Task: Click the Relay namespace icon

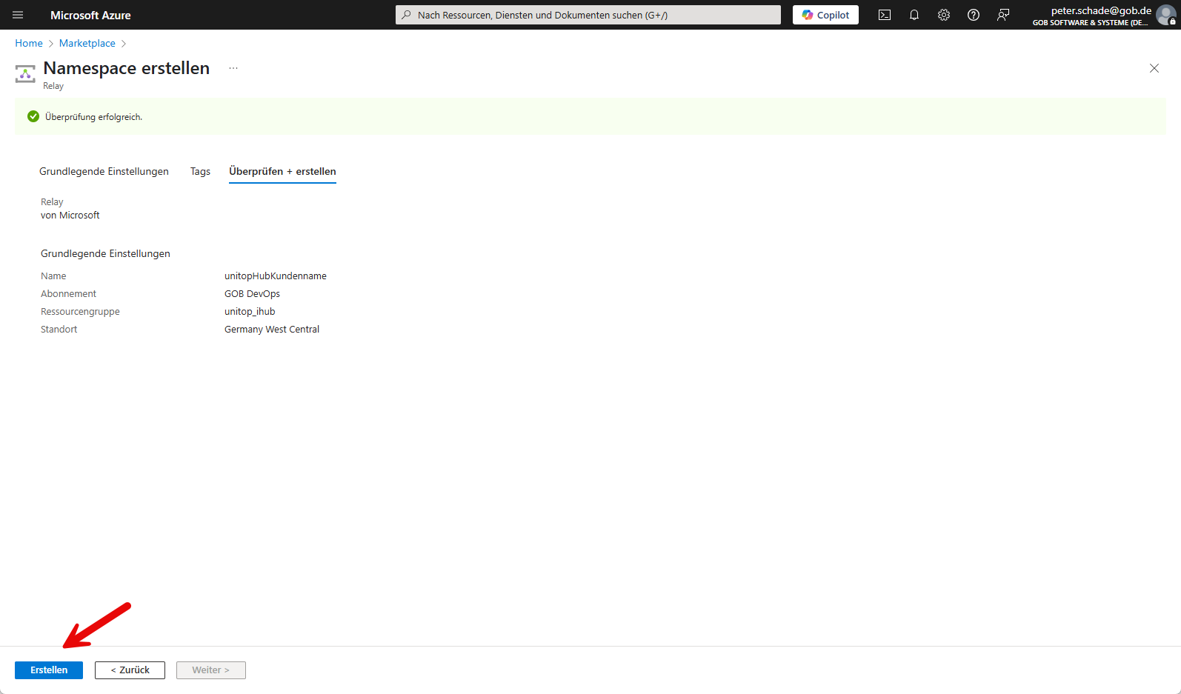Action: (25, 74)
